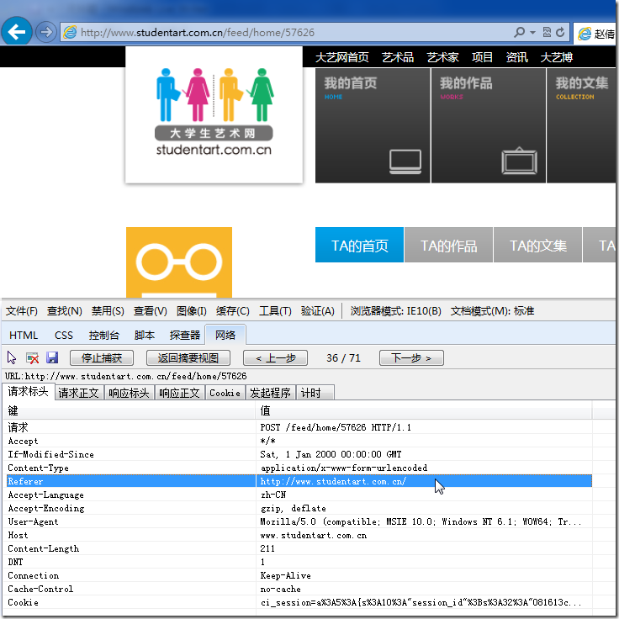Viewport: 619px width, 619px height.
Task: Select the Referer header row
Action: click(x=299, y=481)
